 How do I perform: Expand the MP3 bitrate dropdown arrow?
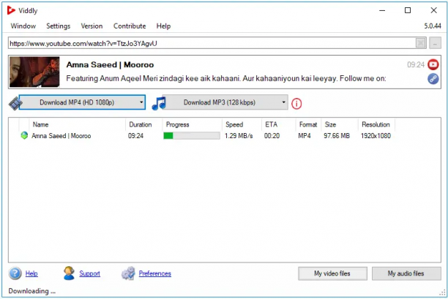(283, 102)
